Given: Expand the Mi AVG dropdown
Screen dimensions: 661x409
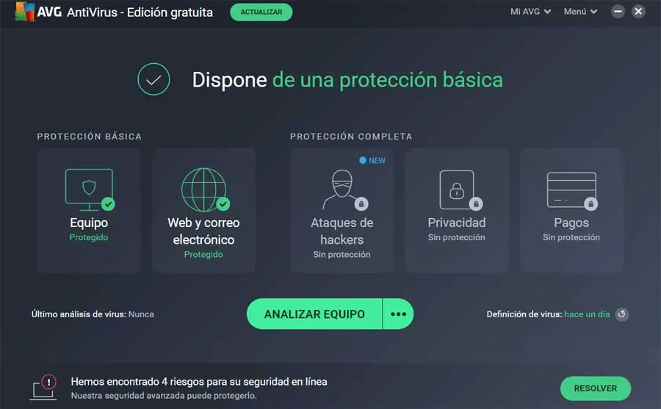Looking at the screenshot, I should tap(530, 12).
